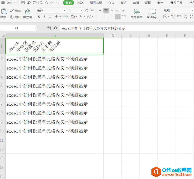The width and height of the screenshot is (194, 179).
Task: Apply fill color bucket
Action: tap(73, 16)
